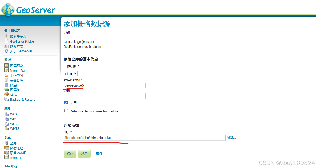Click the layer groups green stack icon
Screen dimensions: 316x168
(6, 90)
